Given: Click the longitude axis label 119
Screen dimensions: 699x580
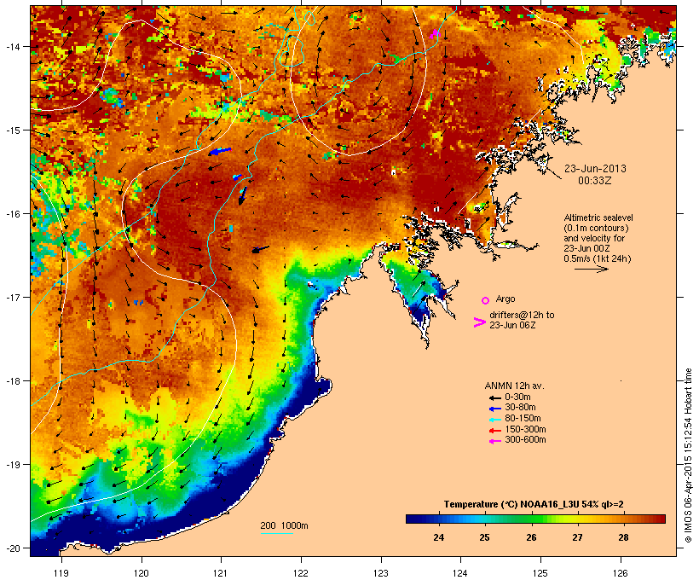Looking at the screenshot, I should click(61, 573).
